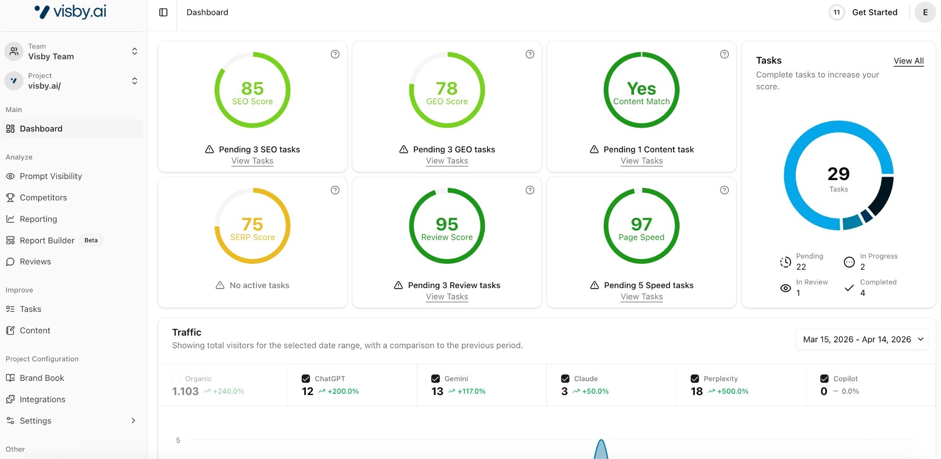Open the visby.ai/ project selector

point(72,81)
